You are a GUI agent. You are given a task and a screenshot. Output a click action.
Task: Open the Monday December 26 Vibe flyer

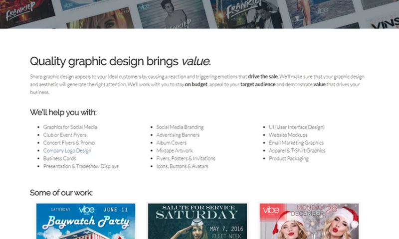pos(309,221)
